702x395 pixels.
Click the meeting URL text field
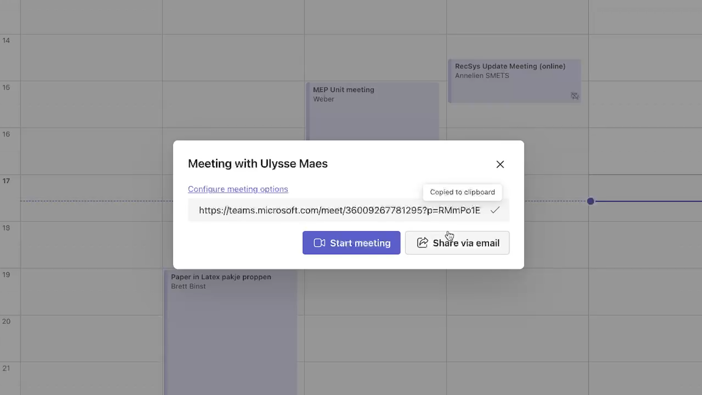[339, 210]
